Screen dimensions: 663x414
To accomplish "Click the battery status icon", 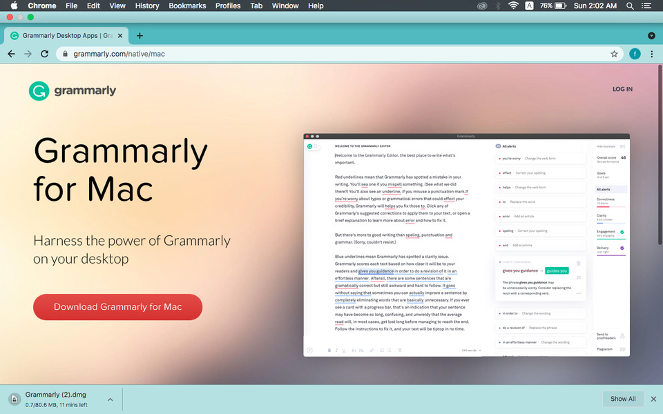I will [x=560, y=6].
